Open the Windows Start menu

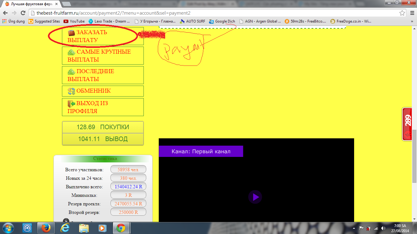point(8,228)
